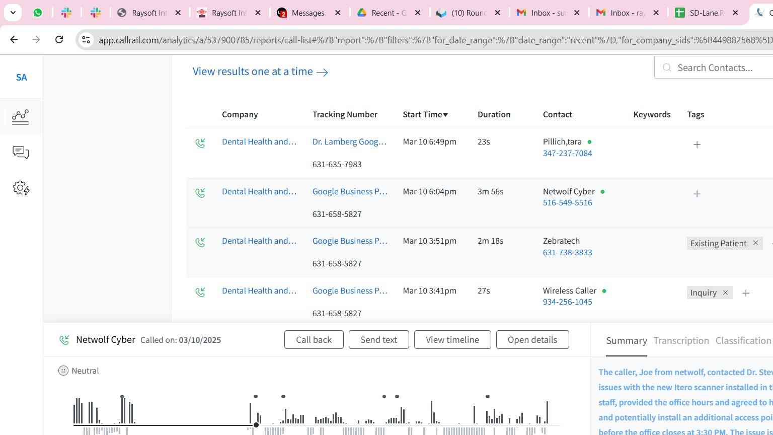The height and width of the screenshot is (435, 773).
Task: Close the Messages browser tab
Action: (338, 13)
